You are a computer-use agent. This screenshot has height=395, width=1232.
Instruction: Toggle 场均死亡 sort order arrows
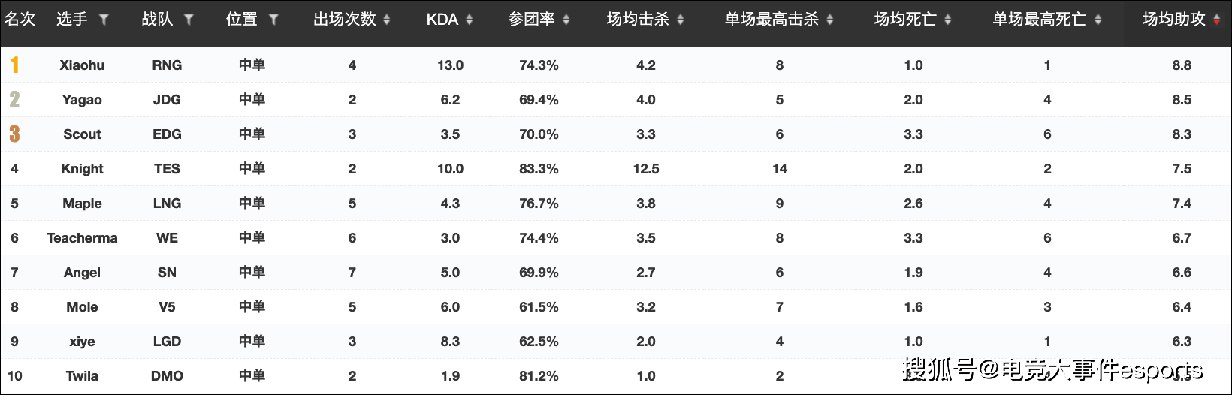click(948, 20)
